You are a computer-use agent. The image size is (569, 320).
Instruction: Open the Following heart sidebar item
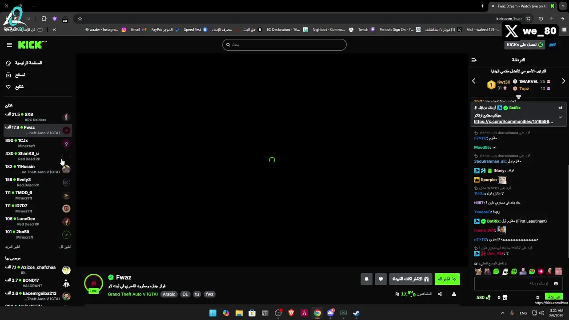pos(15,87)
